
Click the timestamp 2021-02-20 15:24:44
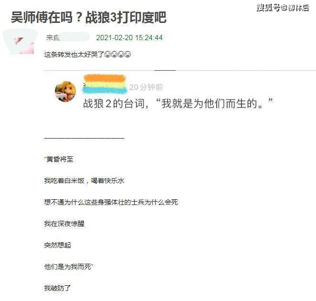click(129, 38)
